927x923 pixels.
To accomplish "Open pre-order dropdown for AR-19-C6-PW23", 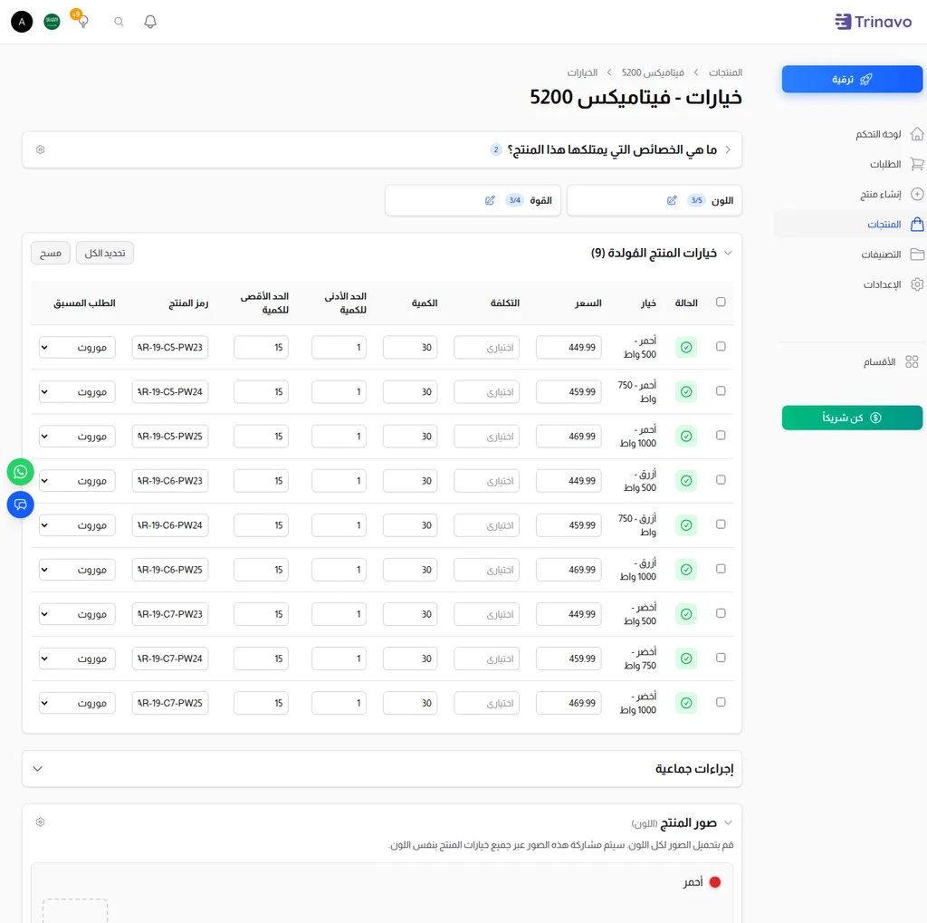I will pyautogui.click(x=77, y=480).
